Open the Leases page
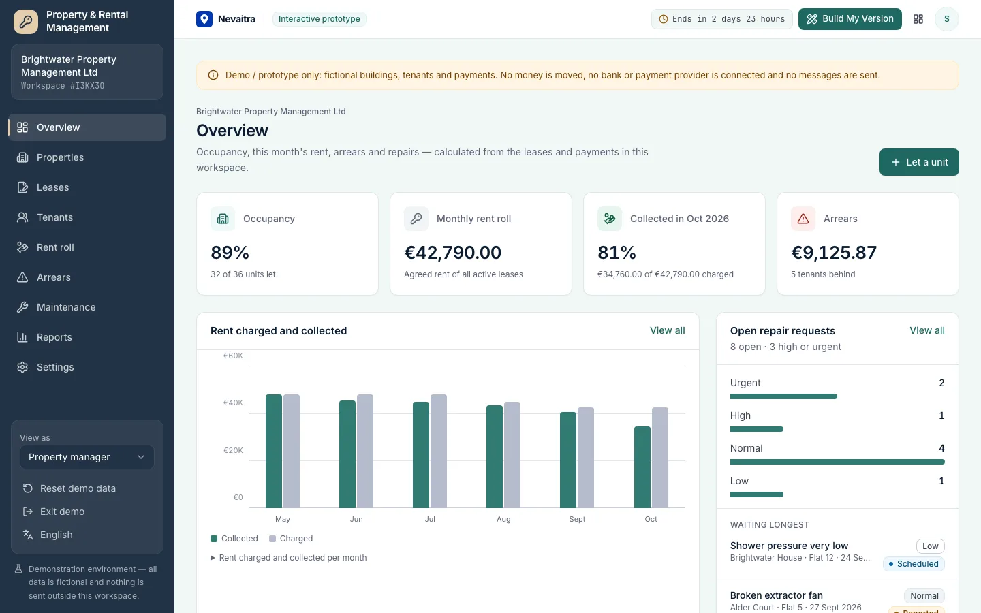 tap(87, 187)
